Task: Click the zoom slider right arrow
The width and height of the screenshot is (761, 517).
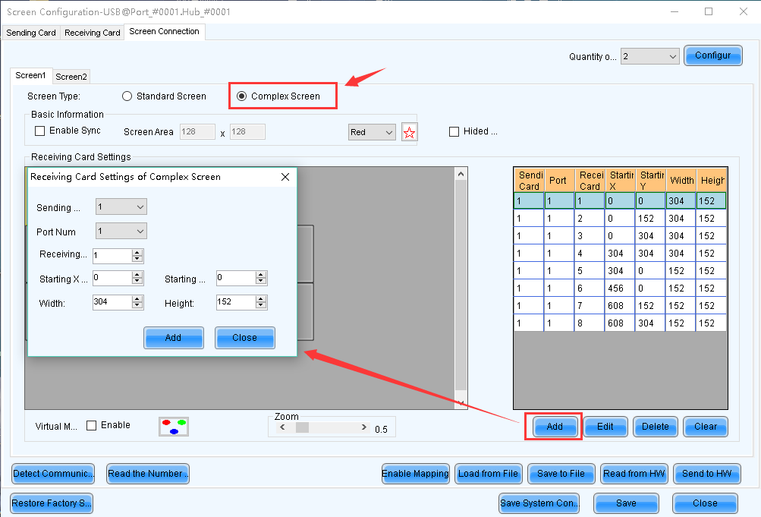Action: [364, 428]
